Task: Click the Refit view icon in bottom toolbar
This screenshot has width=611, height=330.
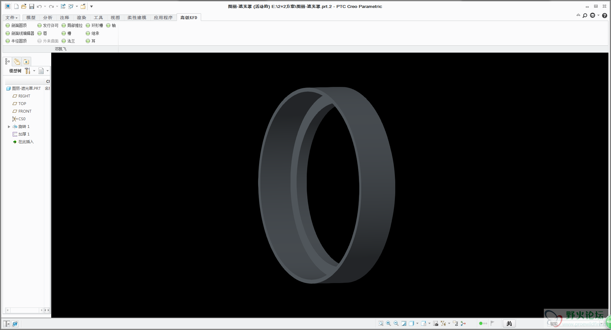Action: (x=381, y=323)
